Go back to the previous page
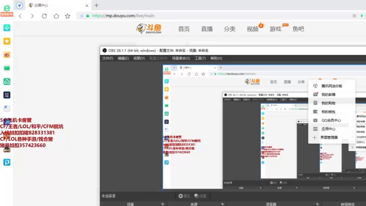366x206 pixels. pyautogui.click(x=20, y=16)
